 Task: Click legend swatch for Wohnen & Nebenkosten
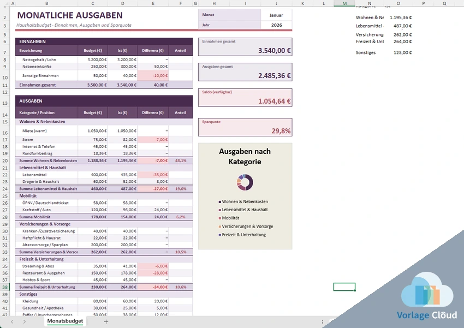coord(219,202)
